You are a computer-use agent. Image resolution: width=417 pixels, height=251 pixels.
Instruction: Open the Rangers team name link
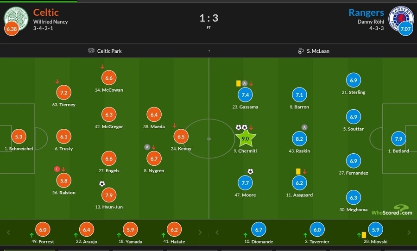[366, 12]
